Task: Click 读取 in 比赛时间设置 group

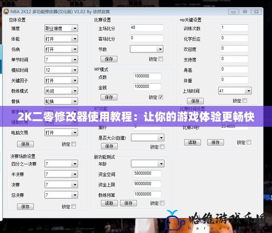Action: pos(193,142)
